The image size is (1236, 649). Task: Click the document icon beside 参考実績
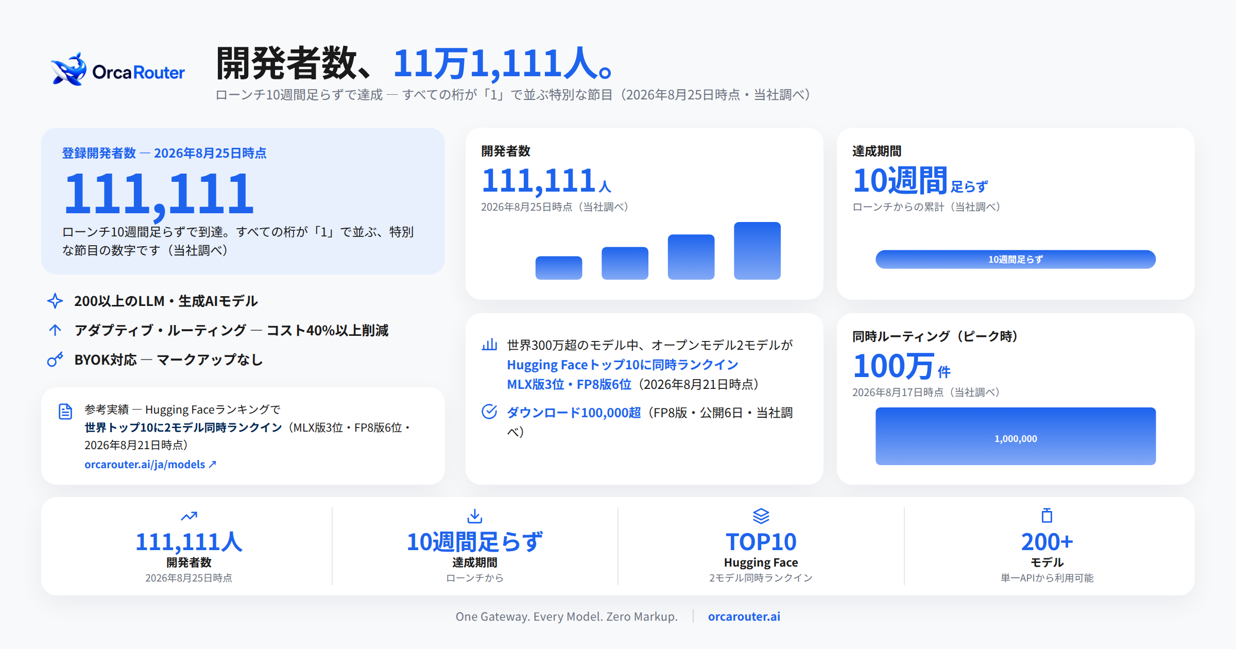pos(65,412)
